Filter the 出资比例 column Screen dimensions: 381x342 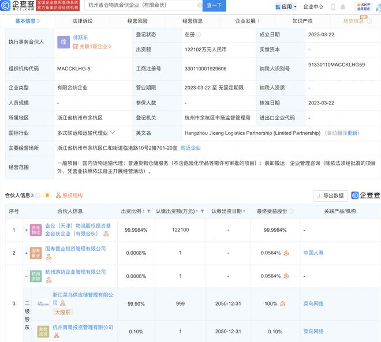[x=149, y=212]
